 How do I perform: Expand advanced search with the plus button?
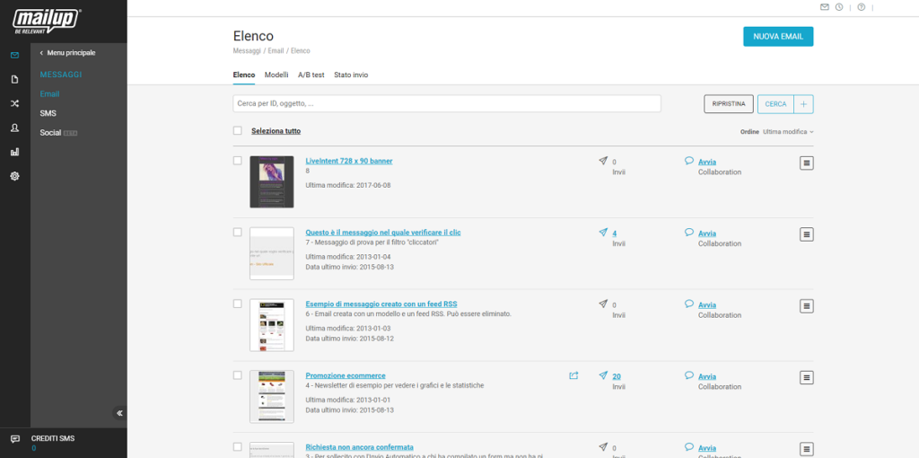803,104
